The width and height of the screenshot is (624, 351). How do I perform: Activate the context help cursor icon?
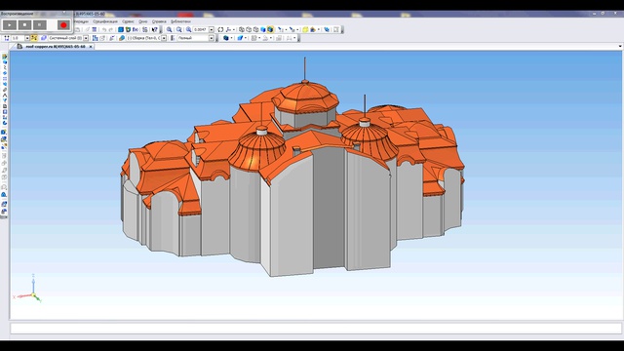click(154, 29)
